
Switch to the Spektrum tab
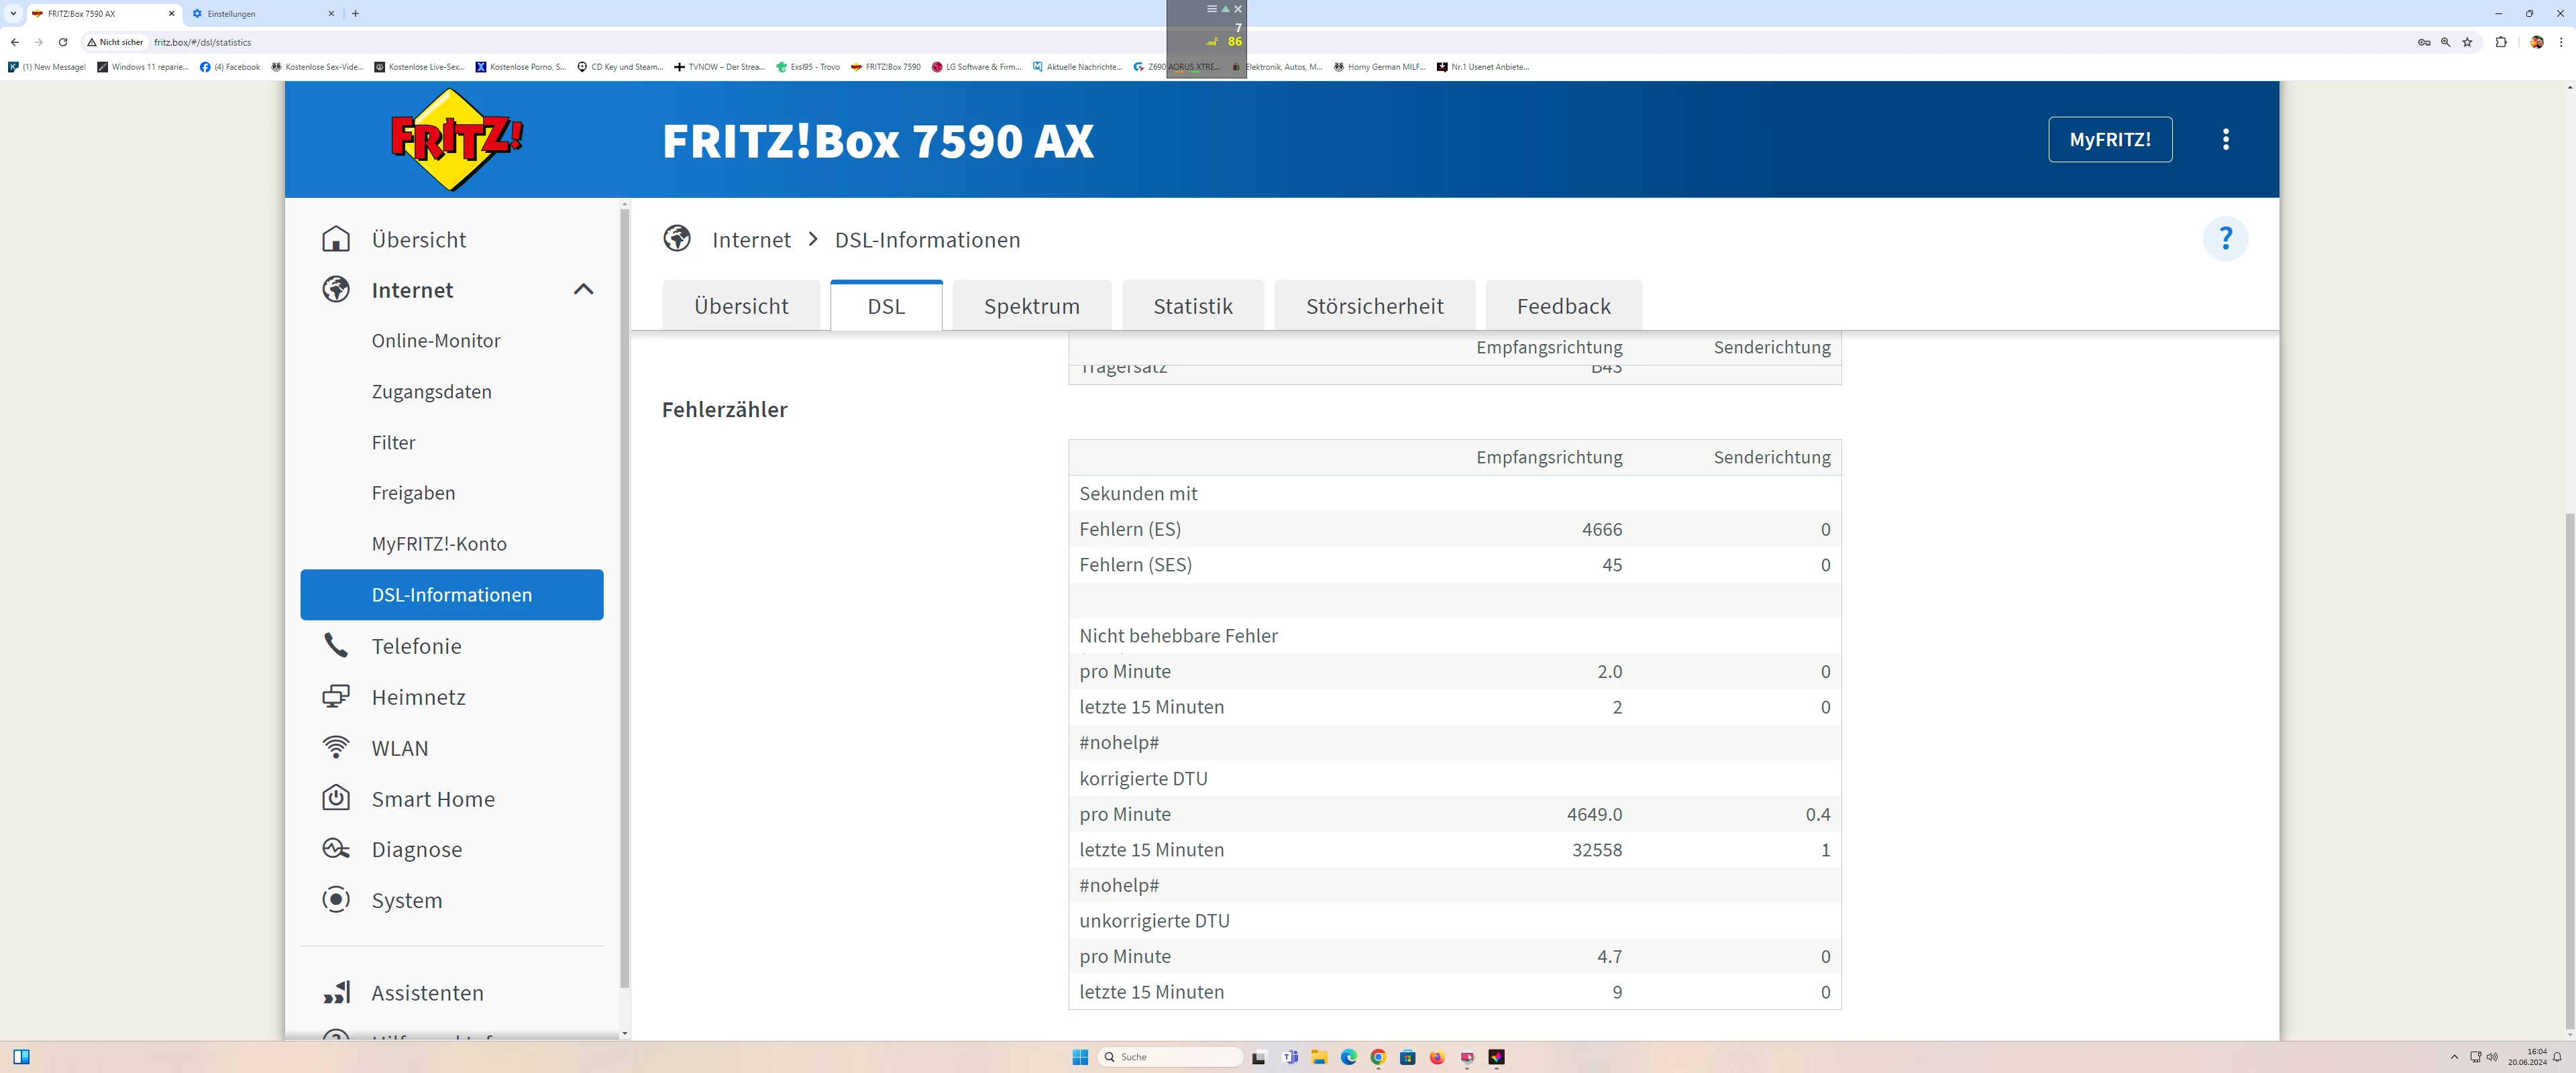(x=1031, y=306)
